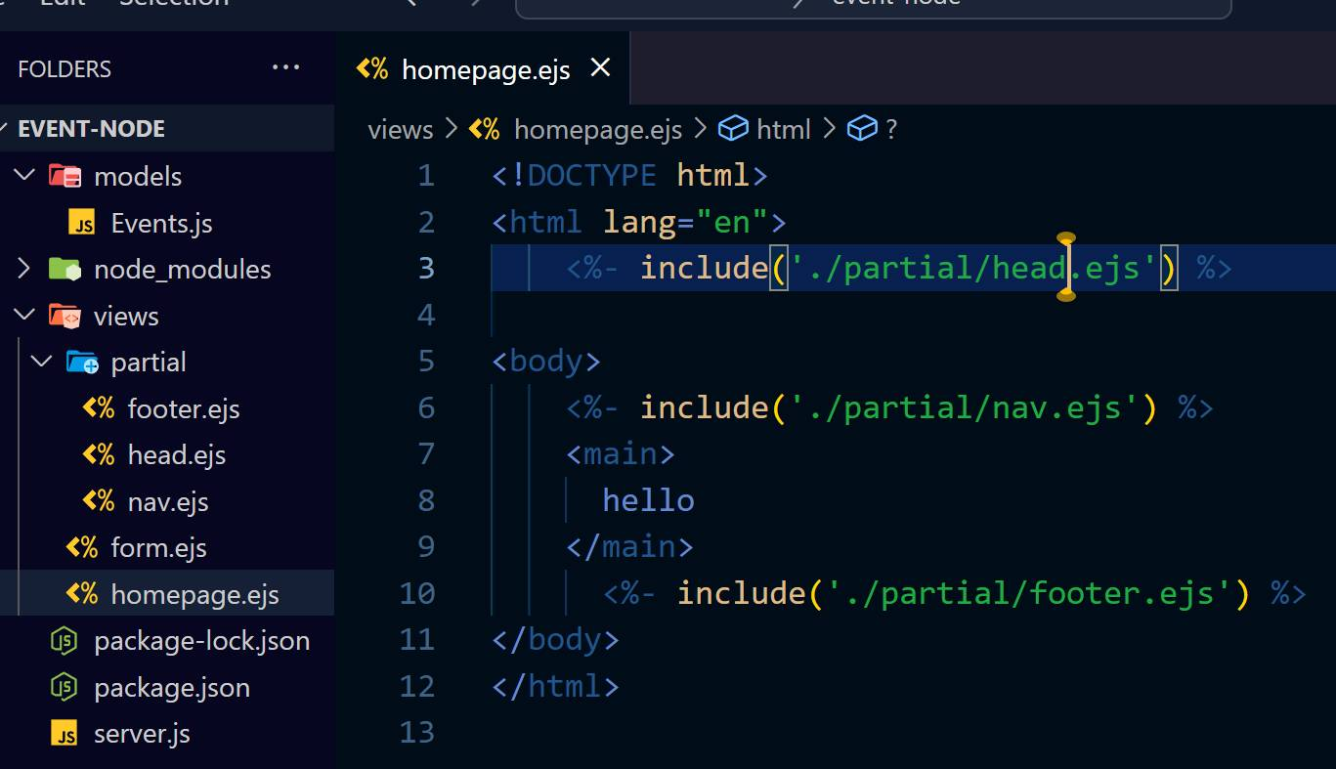The width and height of the screenshot is (1336, 769).
Task: Click the DOCTYPE keyword on line 1
Action: tap(592, 176)
